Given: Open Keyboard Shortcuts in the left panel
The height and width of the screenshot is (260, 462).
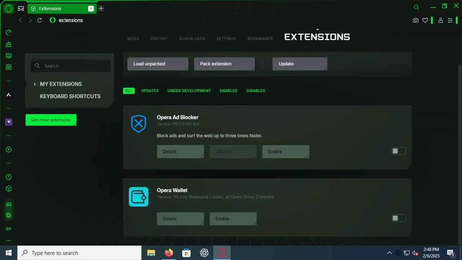Looking at the screenshot, I should 70,96.
